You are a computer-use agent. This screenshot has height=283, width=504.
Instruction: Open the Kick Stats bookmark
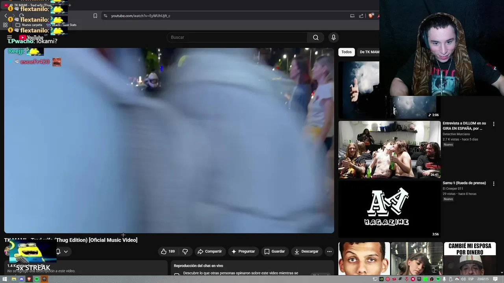coord(61,25)
